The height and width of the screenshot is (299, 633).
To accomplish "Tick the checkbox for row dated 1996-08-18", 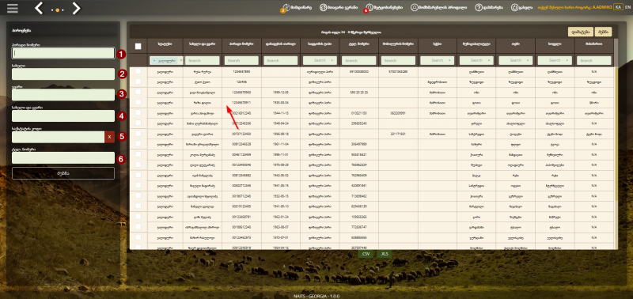I will tap(138, 134).
